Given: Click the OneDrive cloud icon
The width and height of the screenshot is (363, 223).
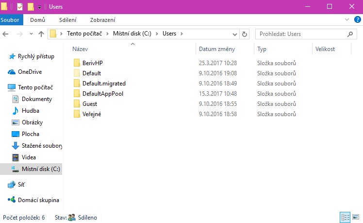Looking at the screenshot, I should pos(12,72).
